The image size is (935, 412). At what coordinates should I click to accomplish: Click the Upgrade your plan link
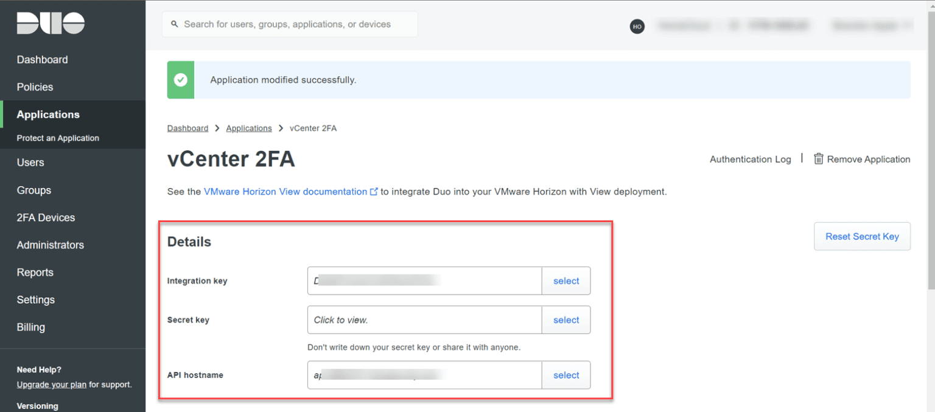point(52,385)
